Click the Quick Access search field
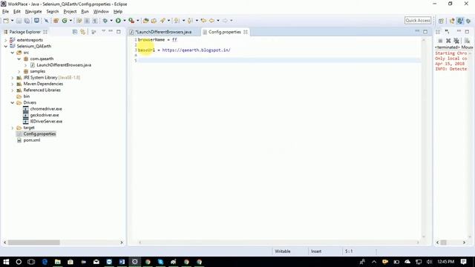 point(418,20)
